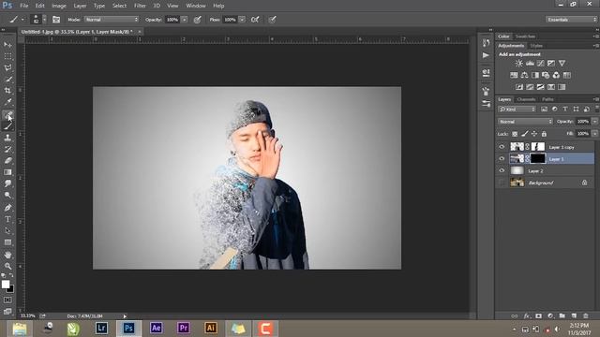Click Layer 1 black mask thumbnail
The height and width of the screenshot is (337, 600).
click(537, 159)
